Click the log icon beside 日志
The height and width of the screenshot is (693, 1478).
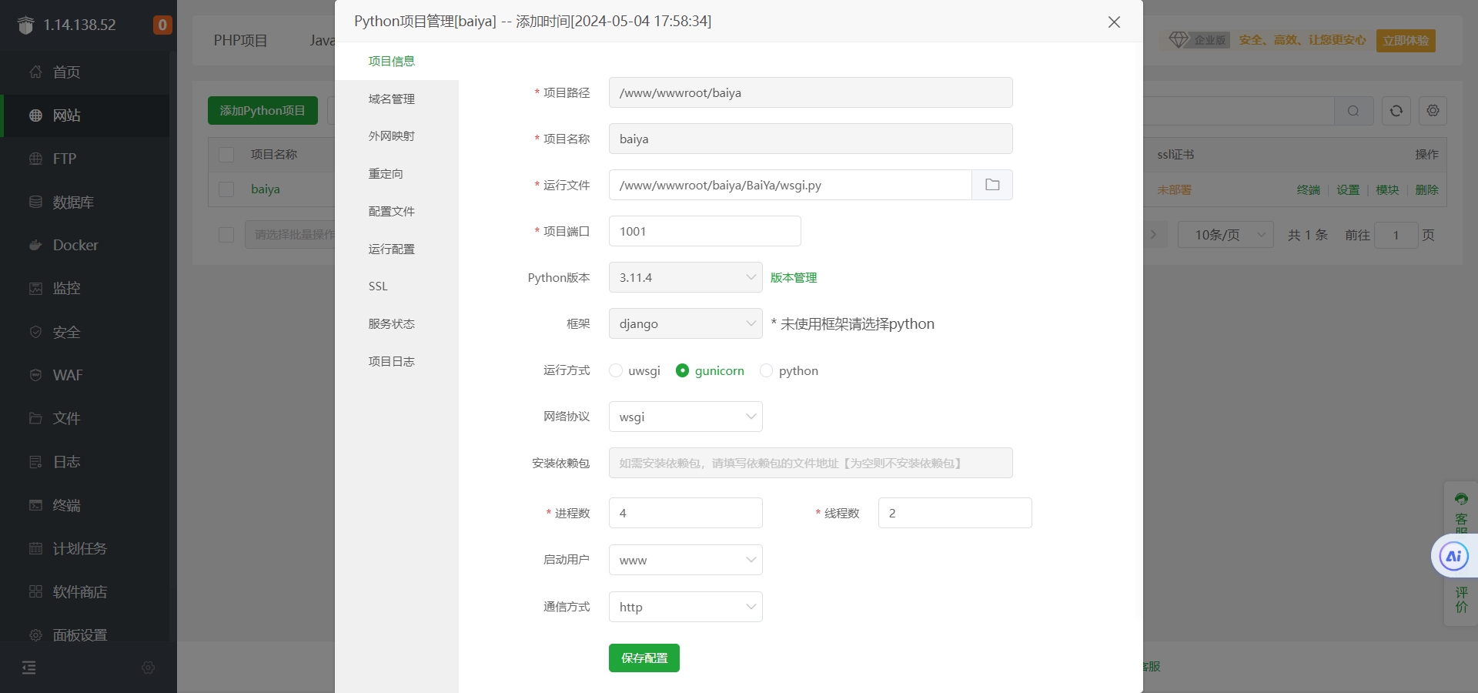pos(35,461)
